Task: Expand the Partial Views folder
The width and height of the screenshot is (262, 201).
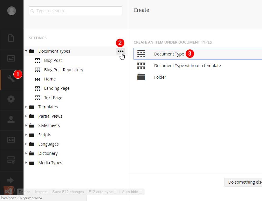Action: [26, 116]
